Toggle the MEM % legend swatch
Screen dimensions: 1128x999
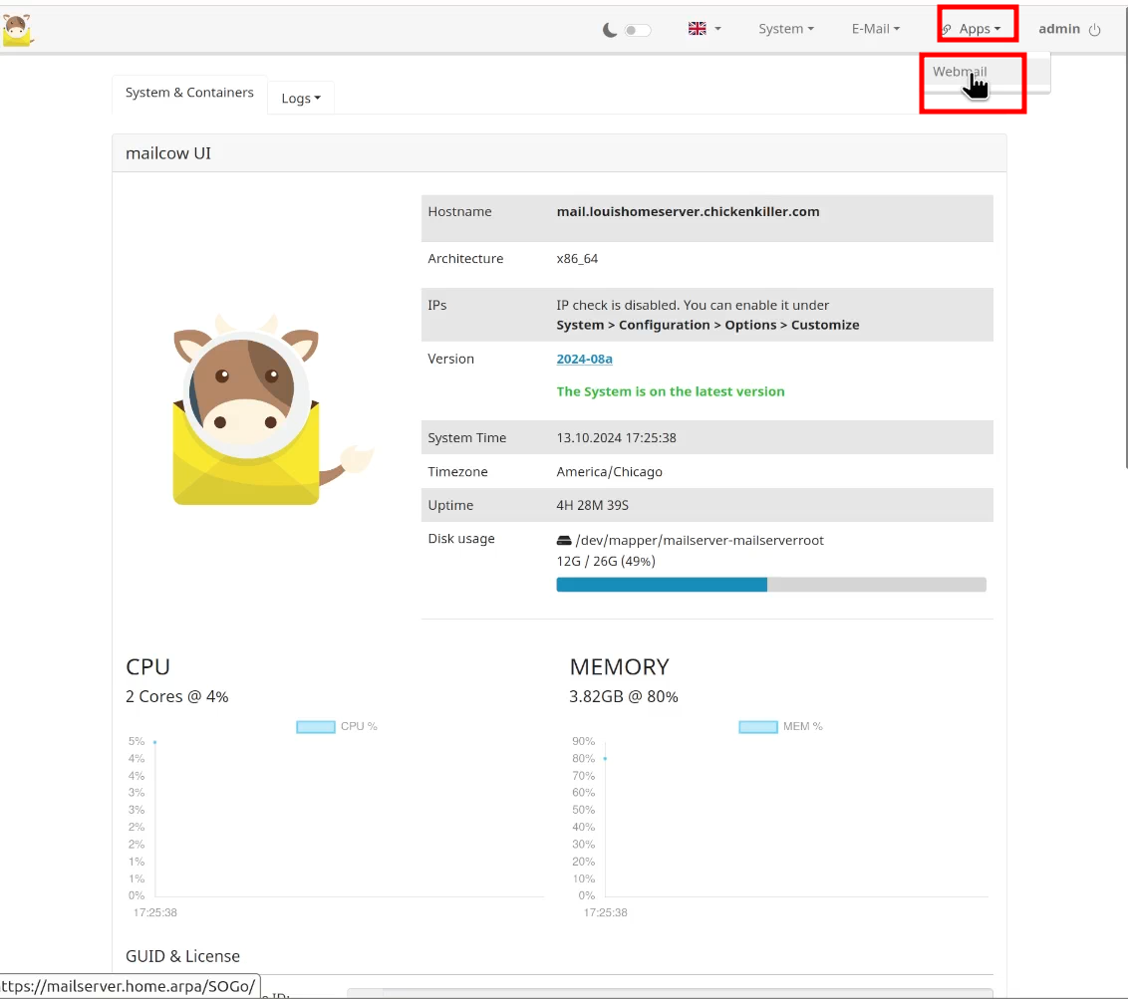click(758, 727)
